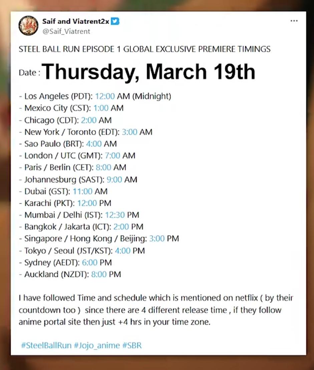This screenshot has height=370, width=314.
Task: Click the Johannesburg 9:00 time link
Action: click(x=114, y=179)
